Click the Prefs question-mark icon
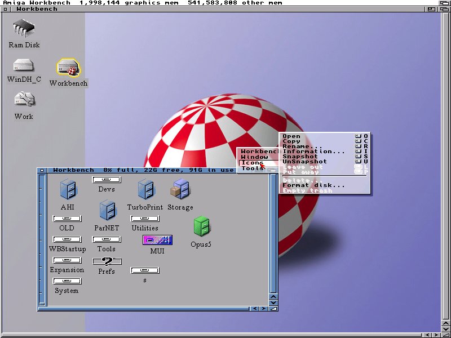Screen dimensions: 451x338 pyautogui.click(x=107, y=261)
